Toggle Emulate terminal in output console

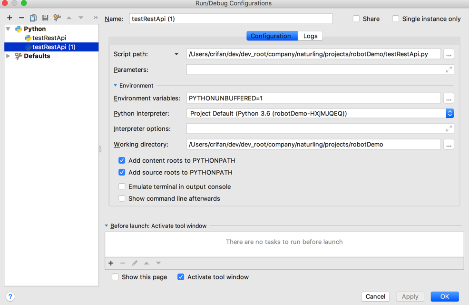122,187
